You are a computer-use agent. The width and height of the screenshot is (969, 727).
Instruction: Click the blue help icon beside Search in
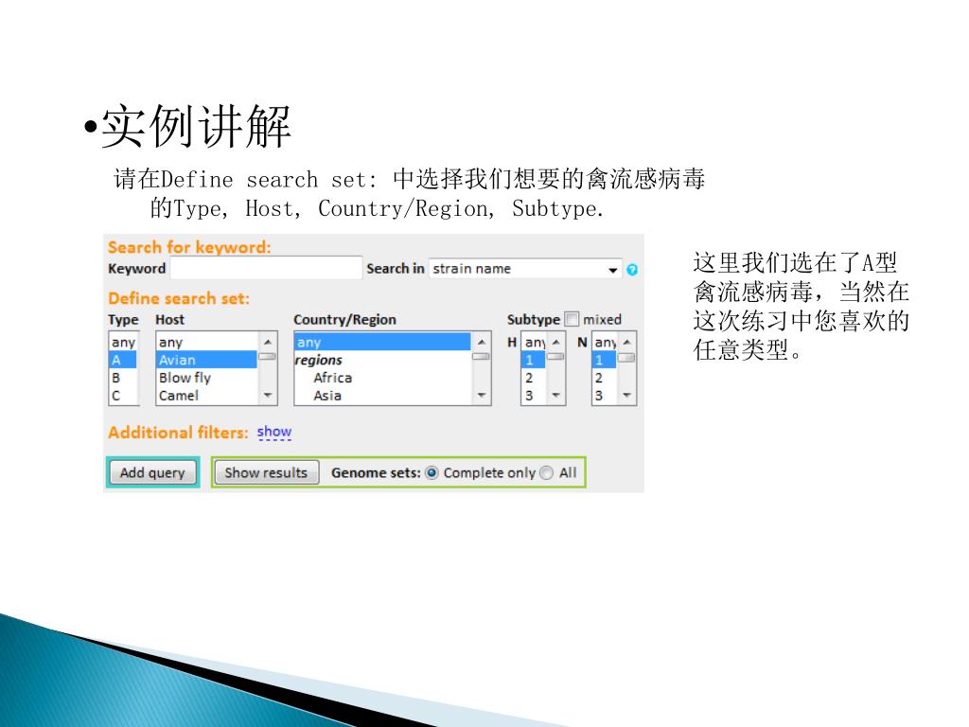(631, 270)
